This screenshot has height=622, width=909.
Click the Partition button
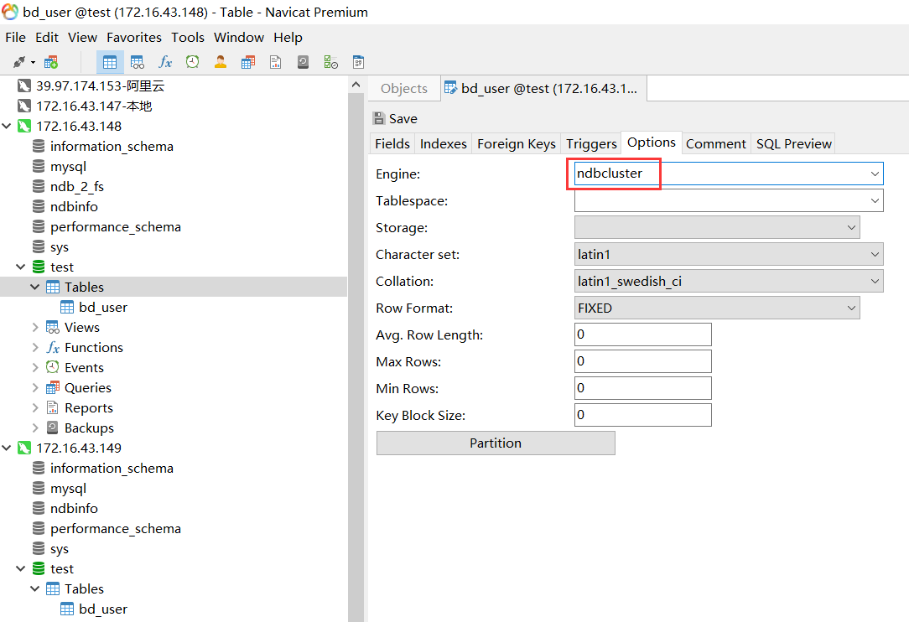pos(496,443)
